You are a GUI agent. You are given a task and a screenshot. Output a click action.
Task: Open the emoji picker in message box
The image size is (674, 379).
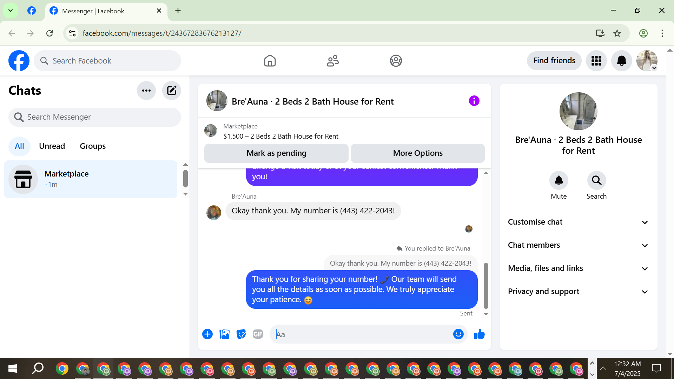coord(458,334)
